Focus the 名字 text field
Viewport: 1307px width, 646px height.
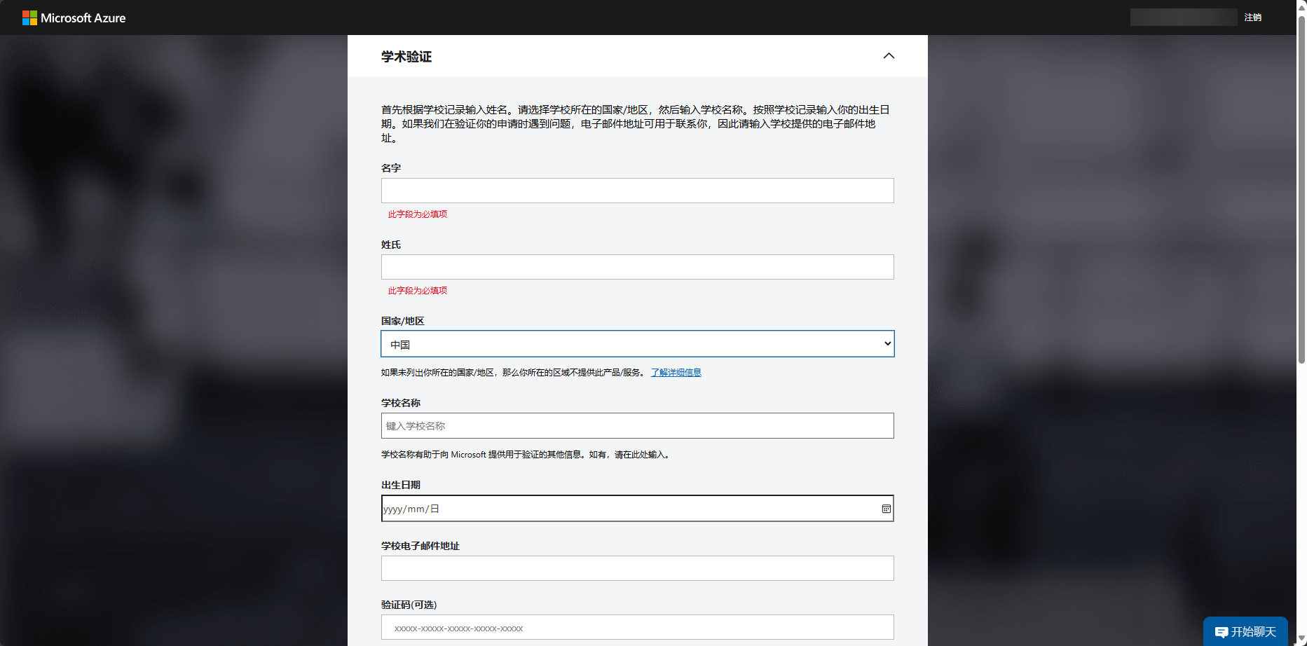pyautogui.click(x=637, y=191)
